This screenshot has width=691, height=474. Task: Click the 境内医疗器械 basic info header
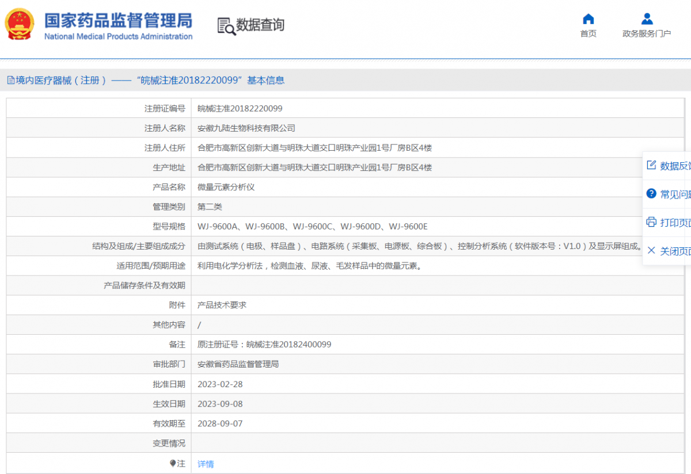146,81
